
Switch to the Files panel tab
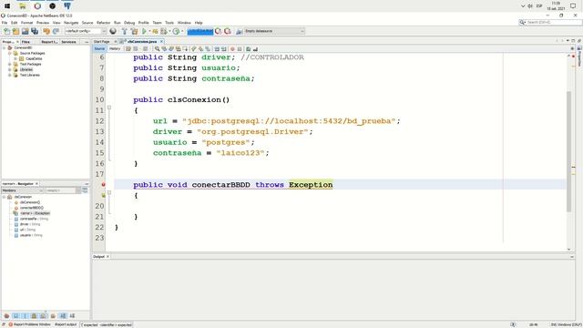[x=26, y=42]
